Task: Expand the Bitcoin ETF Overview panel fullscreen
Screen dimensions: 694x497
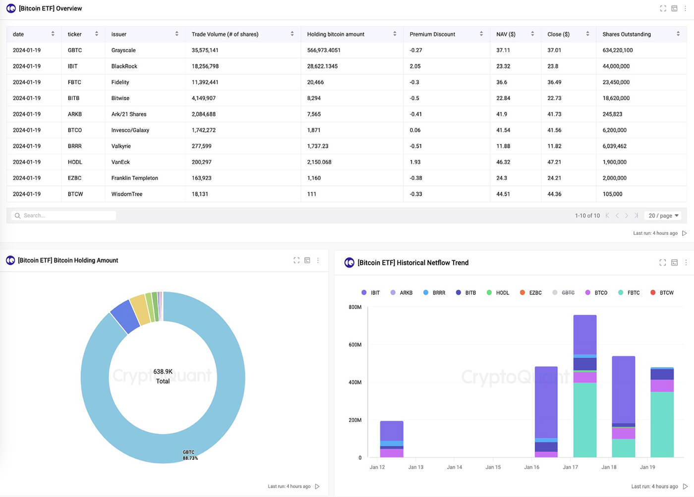Action: [663, 8]
